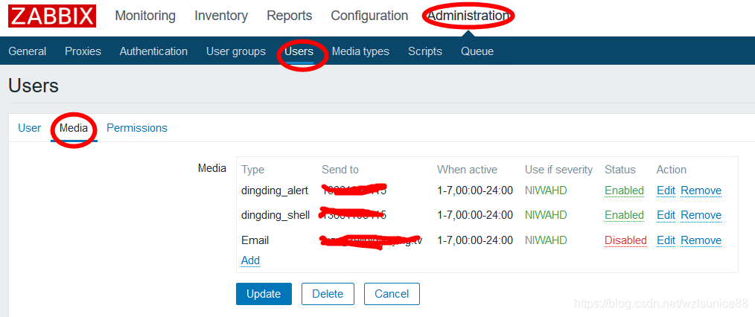The width and height of the screenshot is (755, 317).
Task: Remove the Email media
Action: [x=701, y=240]
